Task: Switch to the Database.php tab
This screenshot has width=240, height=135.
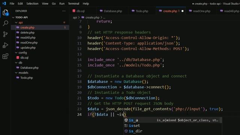Action: coord(113,11)
